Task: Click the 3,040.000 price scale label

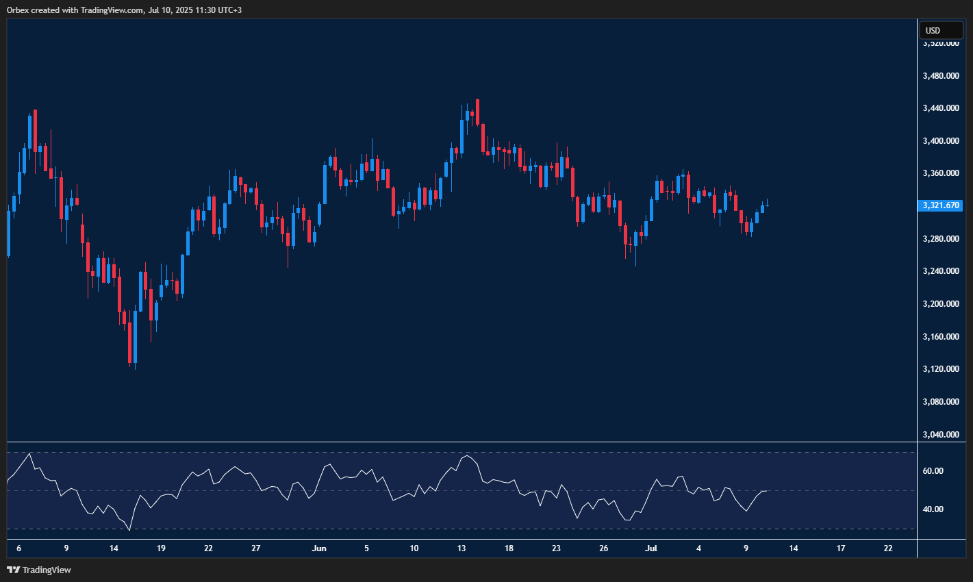Action: coord(941,435)
